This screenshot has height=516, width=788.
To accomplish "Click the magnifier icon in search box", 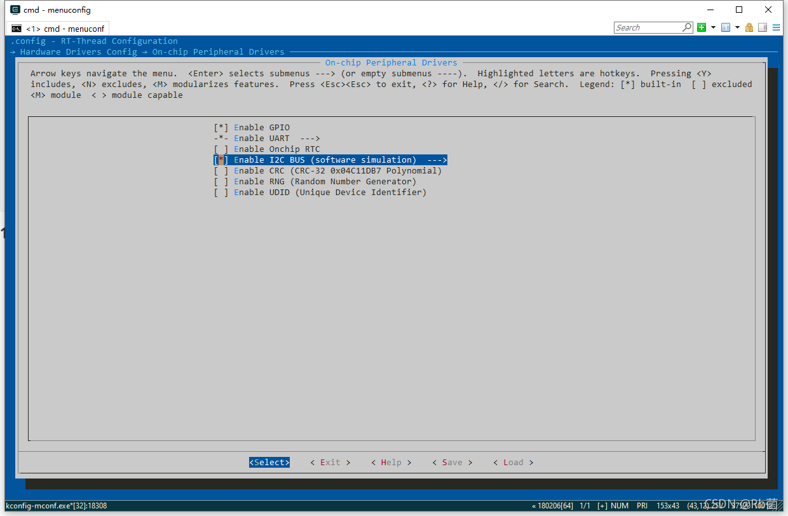I will (x=687, y=27).
